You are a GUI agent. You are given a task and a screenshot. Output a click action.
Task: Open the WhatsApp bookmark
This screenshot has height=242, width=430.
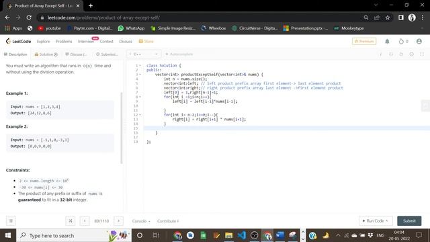[131, 28]
